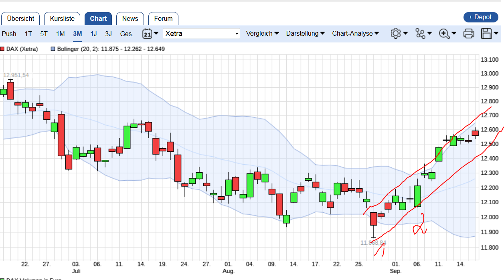Image resolution: width=504 pixels, height=280 pixels.
Task: Select the Chart tab
Action: [x=98, y=18]
